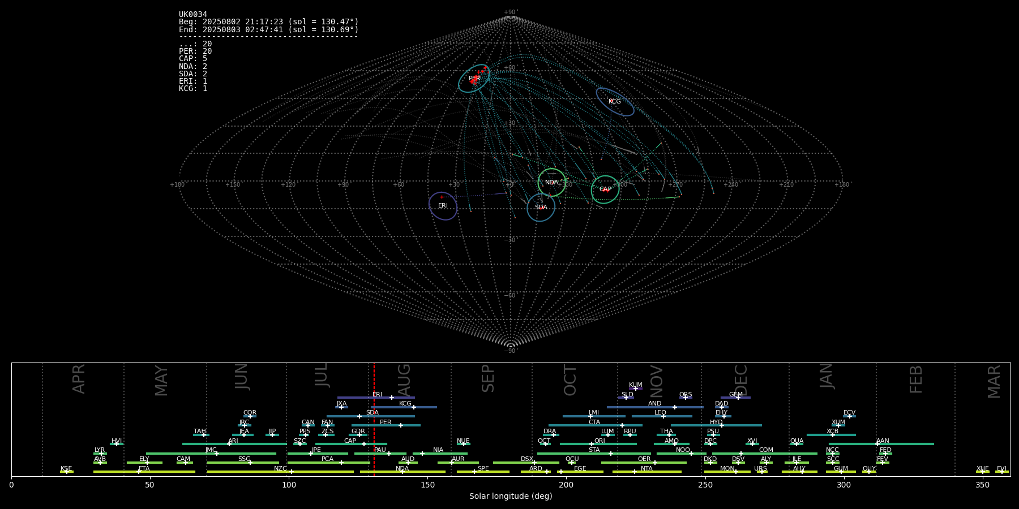Click the CAP shower bar in timeline

351,444
